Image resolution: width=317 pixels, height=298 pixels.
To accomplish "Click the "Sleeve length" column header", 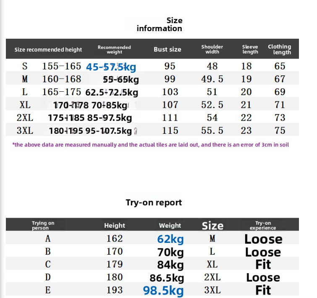I will (x=250, y=49).
